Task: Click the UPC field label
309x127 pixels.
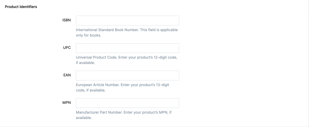Action: 67,48
